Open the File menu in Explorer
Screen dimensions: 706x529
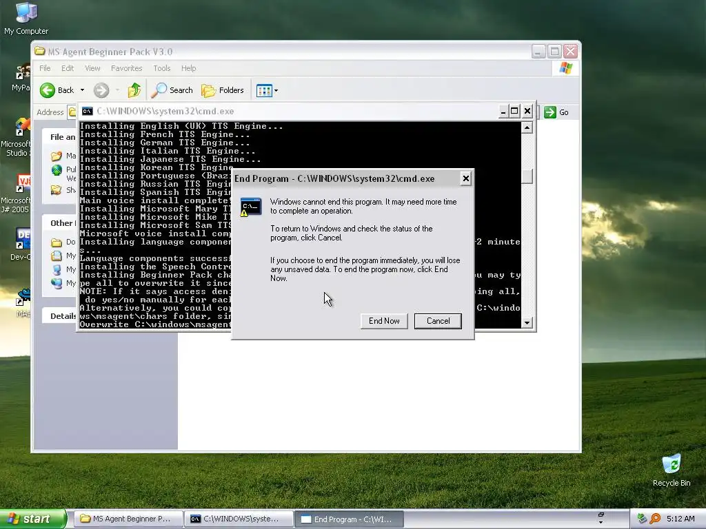(45, 68)
